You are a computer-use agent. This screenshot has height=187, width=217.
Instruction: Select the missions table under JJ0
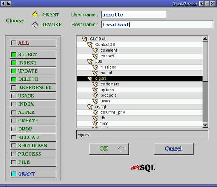click(x=108, y=67)
